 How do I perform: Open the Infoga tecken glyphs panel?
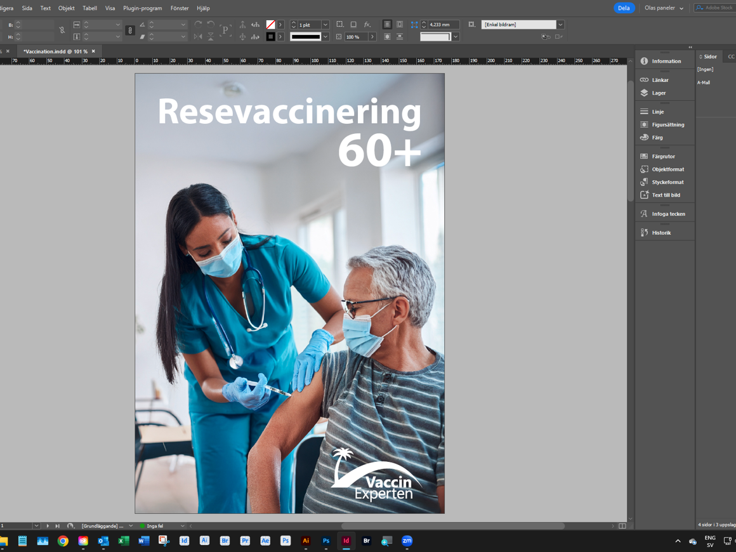668,214
